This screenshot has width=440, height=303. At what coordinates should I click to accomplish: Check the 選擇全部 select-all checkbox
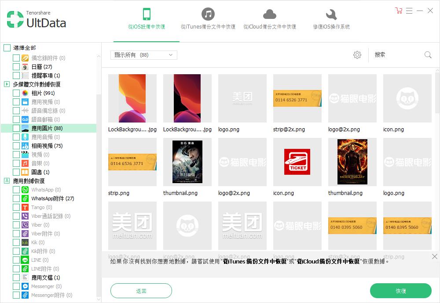(x=7, y=48)
